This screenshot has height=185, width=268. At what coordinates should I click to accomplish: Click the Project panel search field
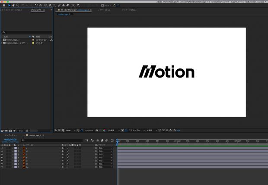(27, 32)
